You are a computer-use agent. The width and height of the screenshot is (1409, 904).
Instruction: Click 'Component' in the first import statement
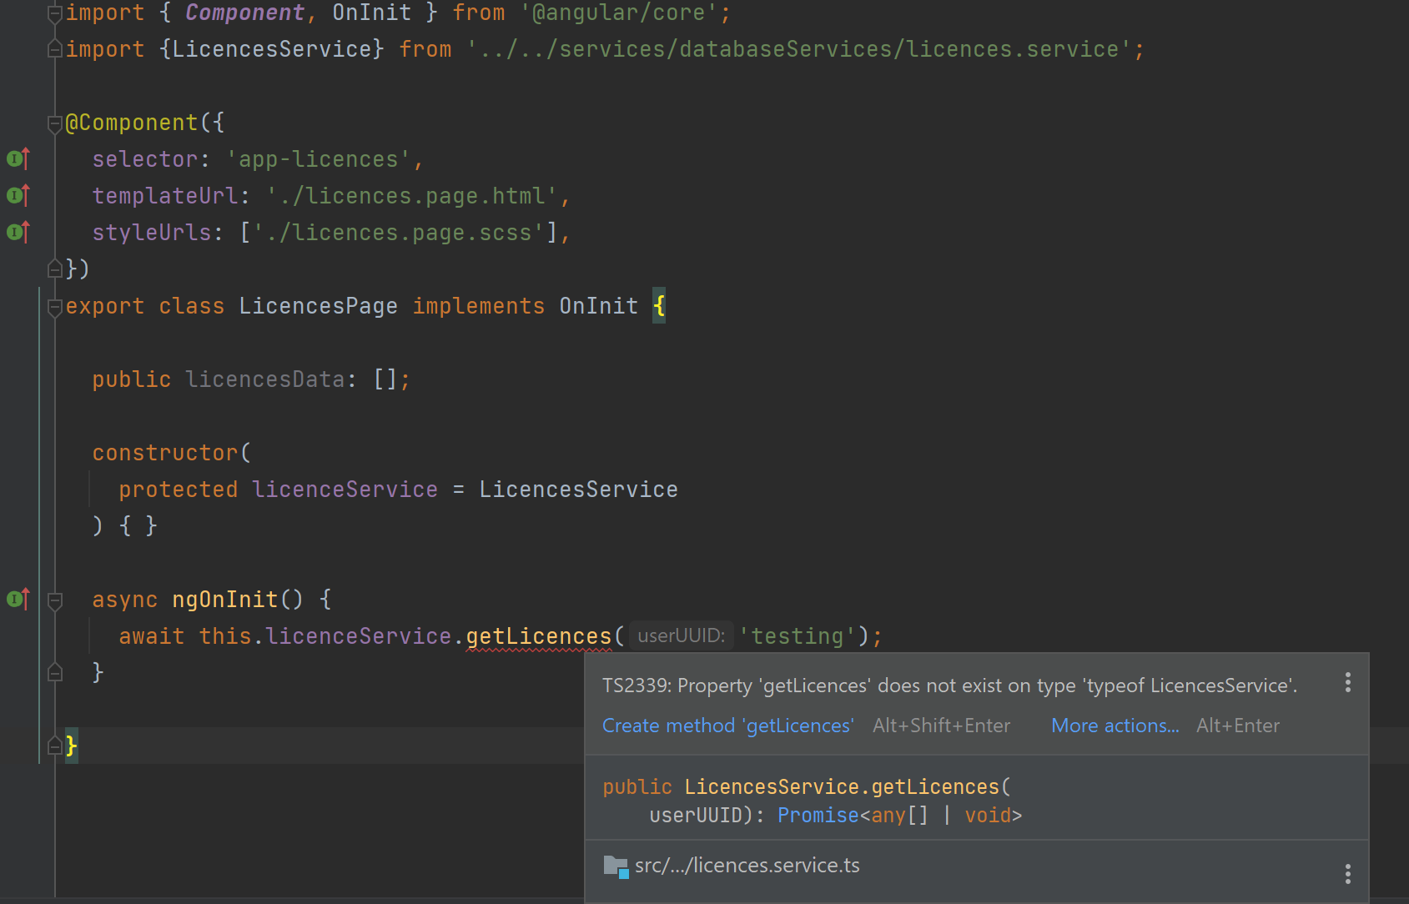click(245, 13)
